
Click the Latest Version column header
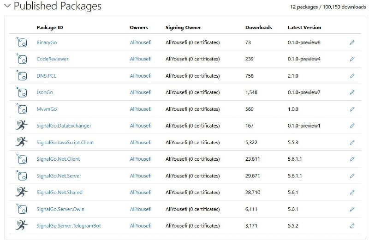click(x=304, y=27)
